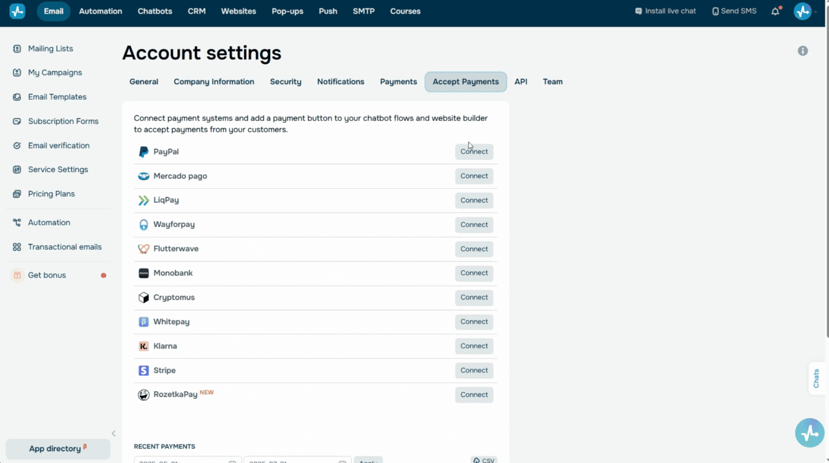Connect Whitepay
Viewport: 829px width, 463px height.
(x=474, y=322)
